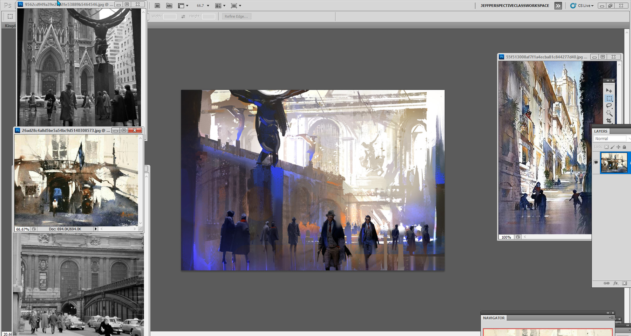Collapse the Navigator panel to icons
Screen dimensions: 631x336
(608, 313)
